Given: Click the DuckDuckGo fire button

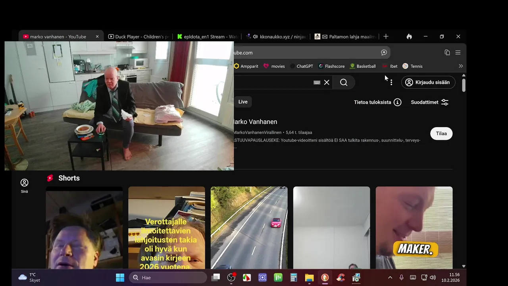Looking at the screenshot, I should point(409,37).
